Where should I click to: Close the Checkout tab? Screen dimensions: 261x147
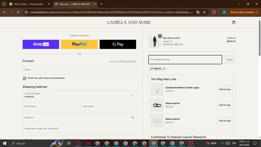[94, 4]
